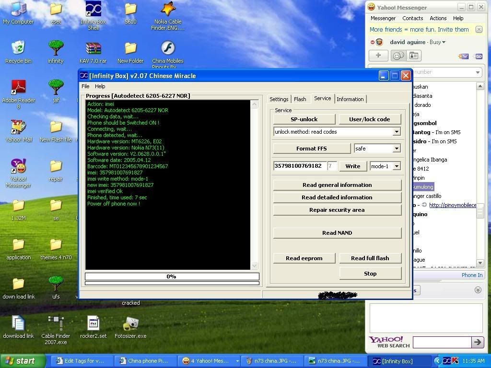Viewport: 491px width, 368px height.
Task: Click More friends Invite them link
Action: click(419, 29)
